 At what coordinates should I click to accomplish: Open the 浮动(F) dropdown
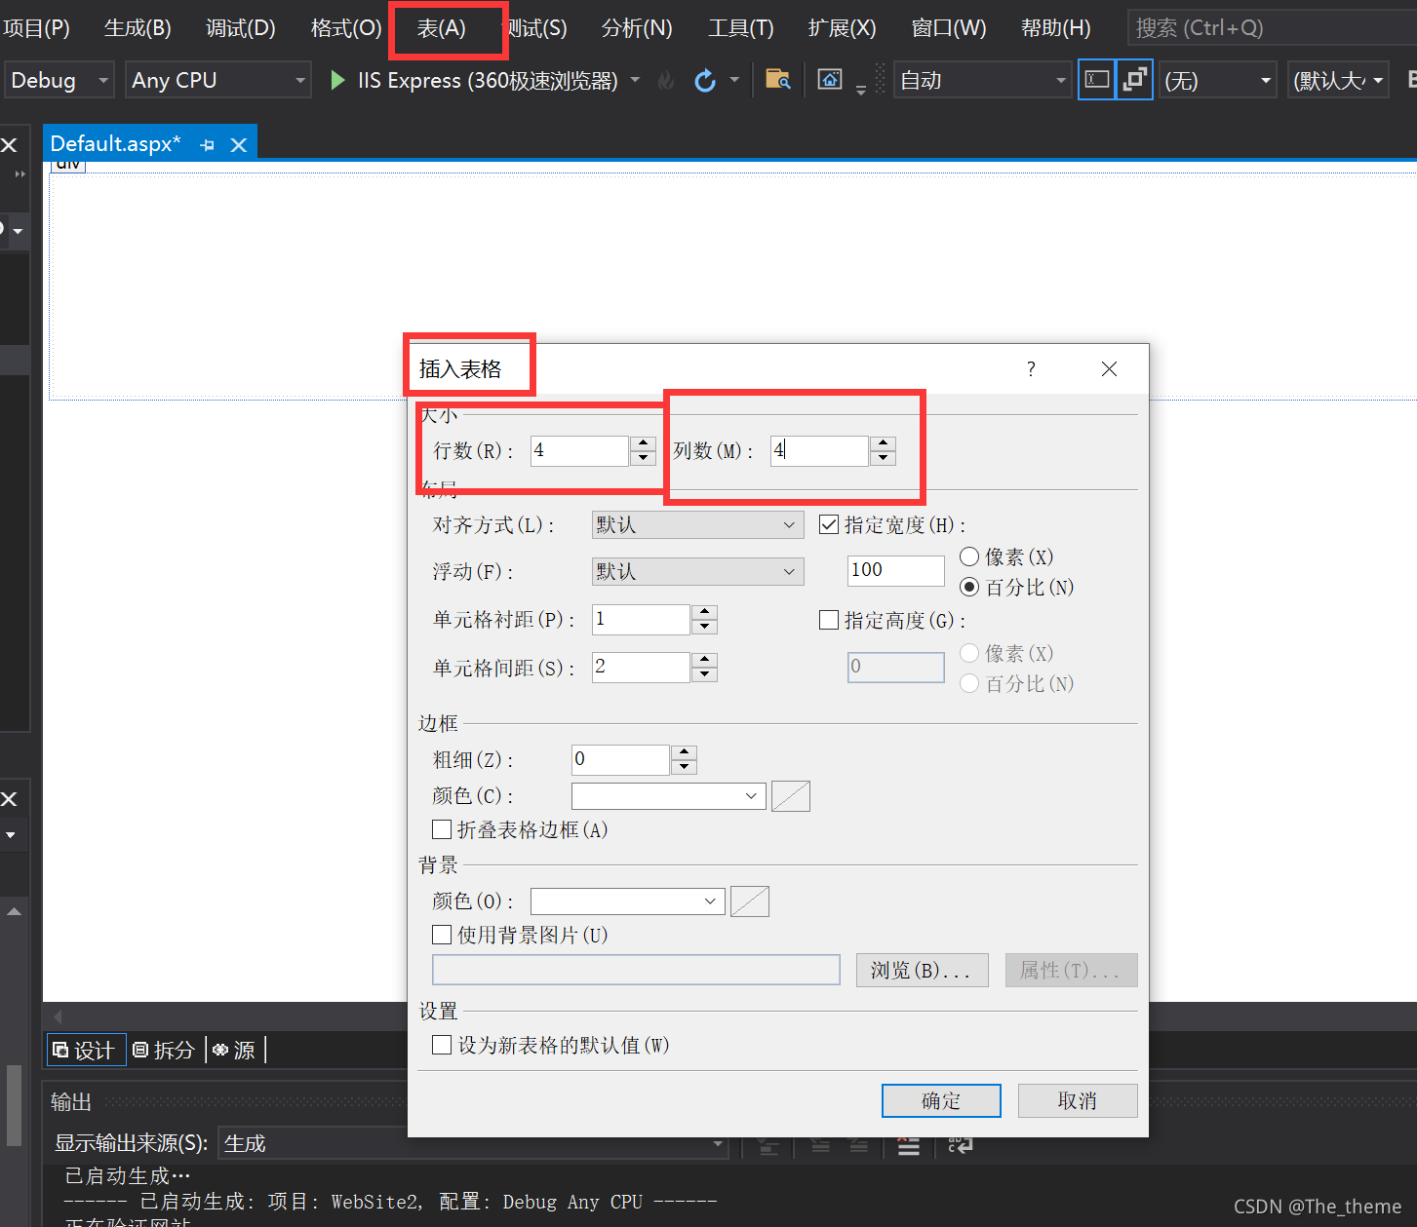tap(697, 571)
